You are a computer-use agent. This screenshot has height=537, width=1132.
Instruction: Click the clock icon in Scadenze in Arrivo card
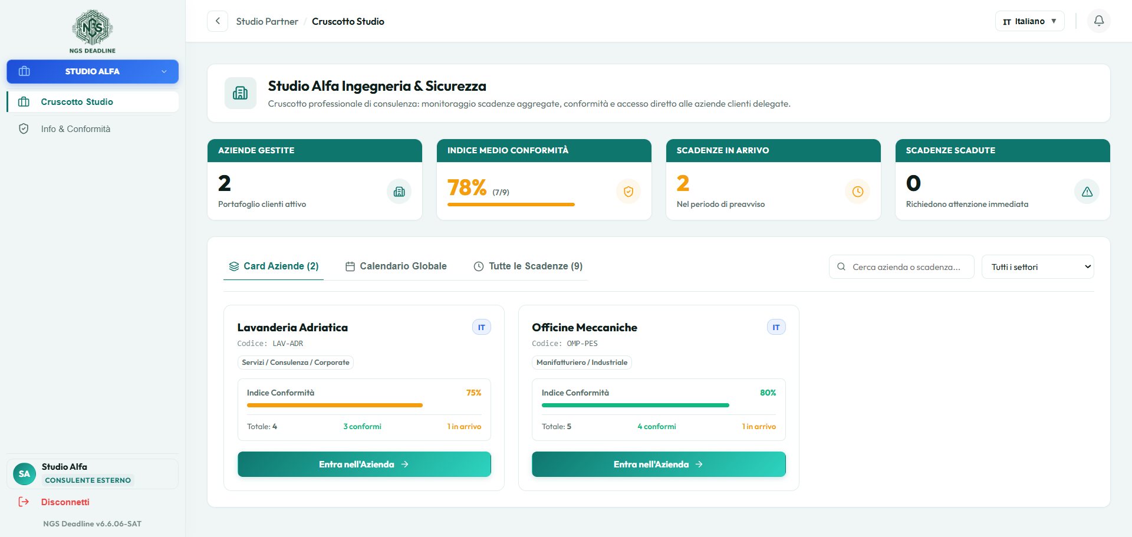pos(858,192)
